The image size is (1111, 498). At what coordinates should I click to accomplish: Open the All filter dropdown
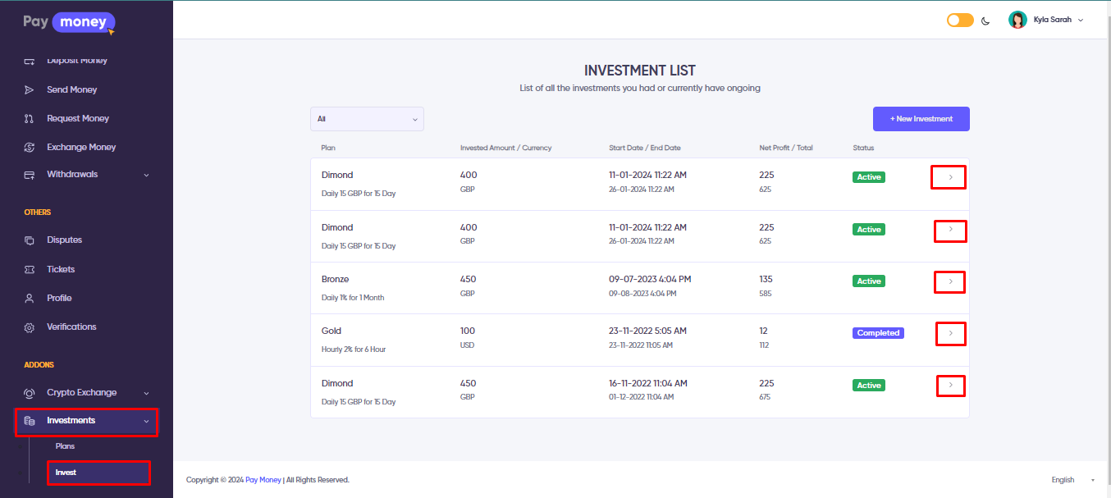coord(367,119)
